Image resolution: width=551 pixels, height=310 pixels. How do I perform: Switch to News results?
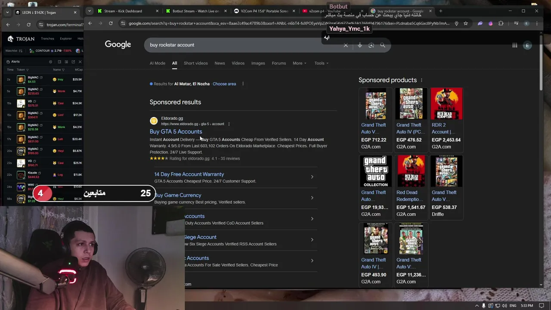coord(220,63)
